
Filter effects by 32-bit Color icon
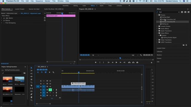point(185,12)
